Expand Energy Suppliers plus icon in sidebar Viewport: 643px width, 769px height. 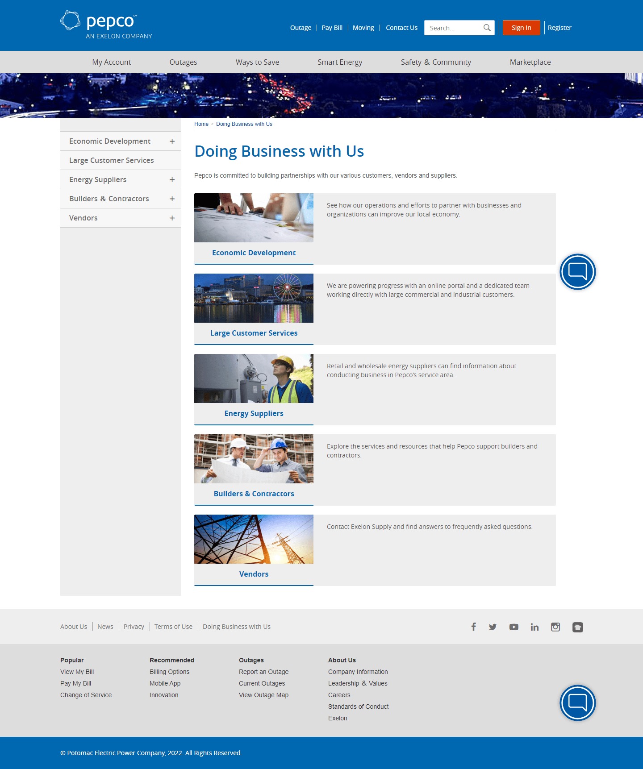click(x=172, y=179)
